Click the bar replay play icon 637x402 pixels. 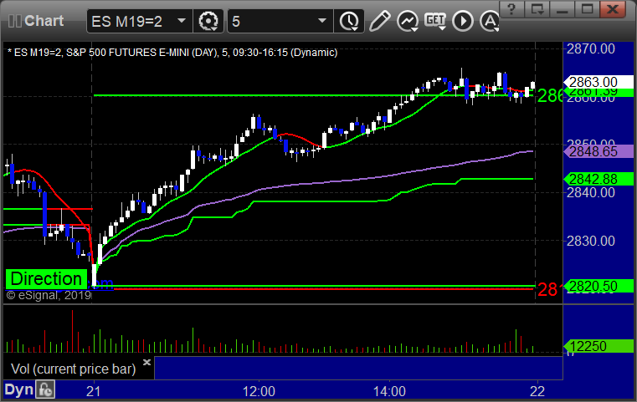(x=463, y=21)
